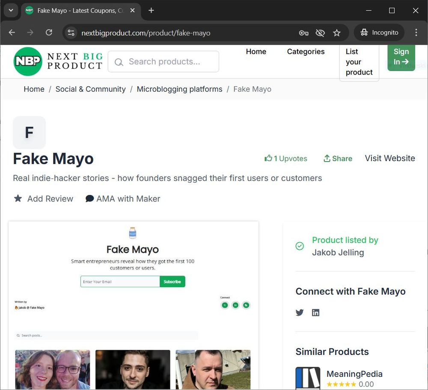Focus the Search products field
The width and height of the screenshot is (428, 390).
(163, 61)
